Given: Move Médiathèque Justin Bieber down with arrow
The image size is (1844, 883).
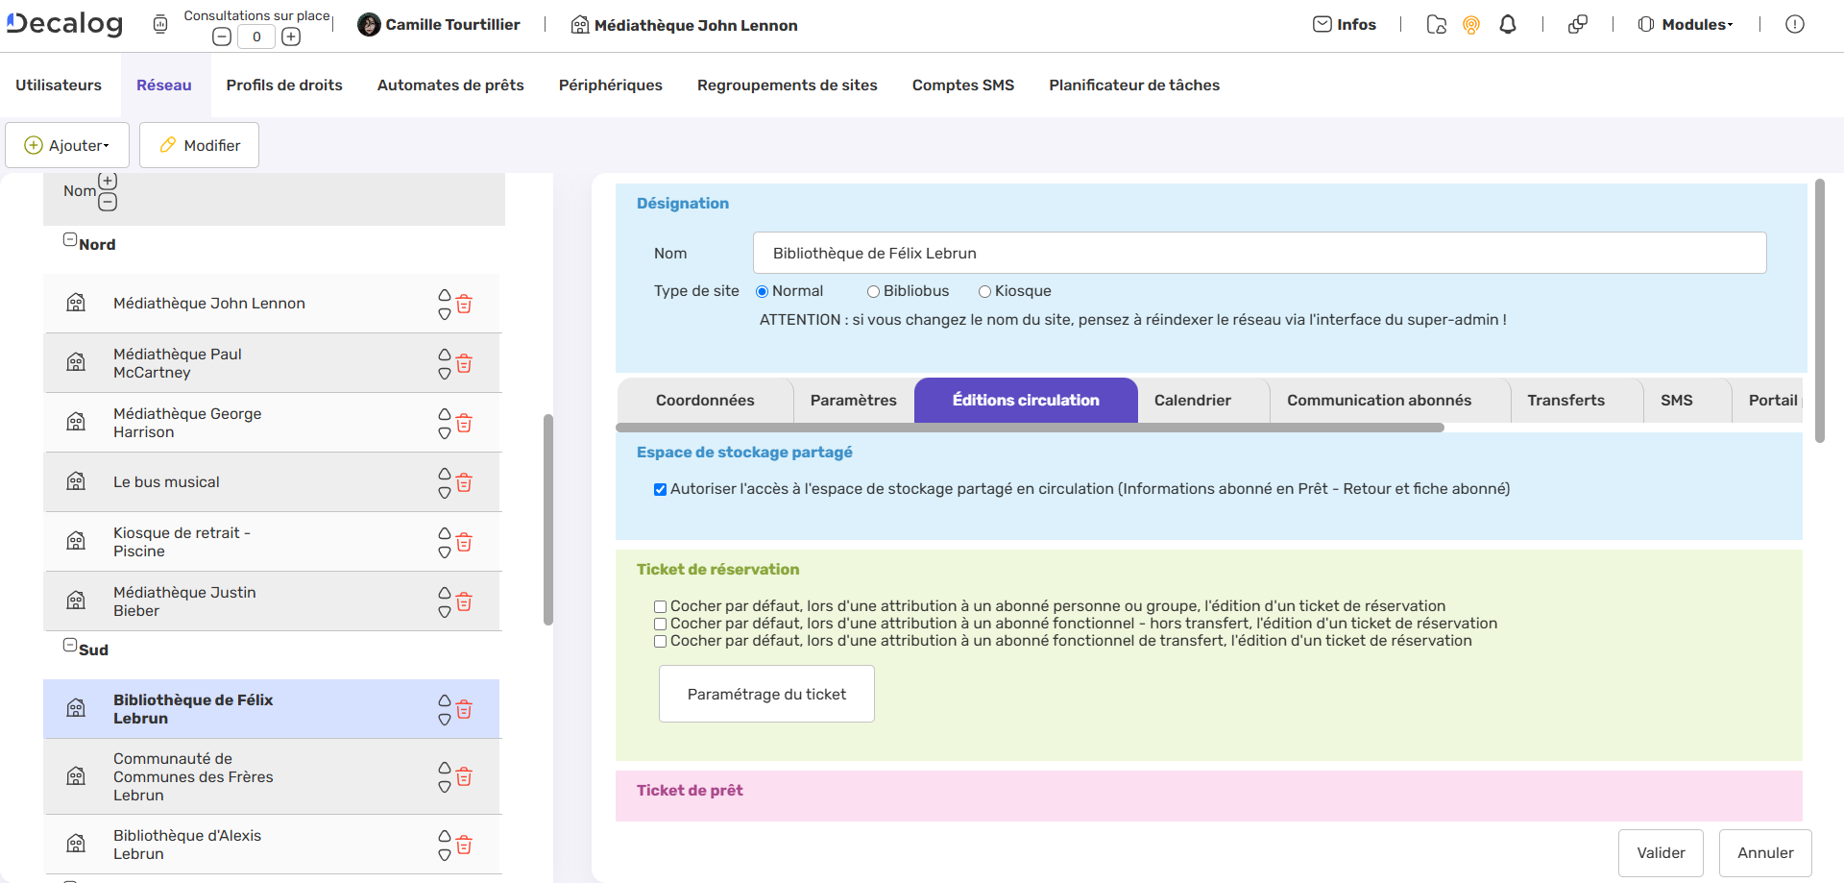Looking at the screenshot, I should pos(445,612).
